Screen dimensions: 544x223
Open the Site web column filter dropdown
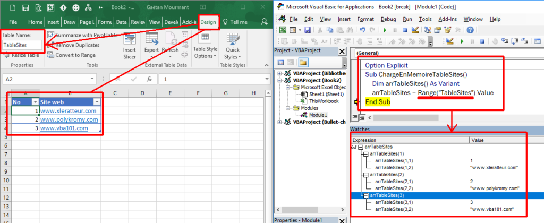(x=97, y=101)
